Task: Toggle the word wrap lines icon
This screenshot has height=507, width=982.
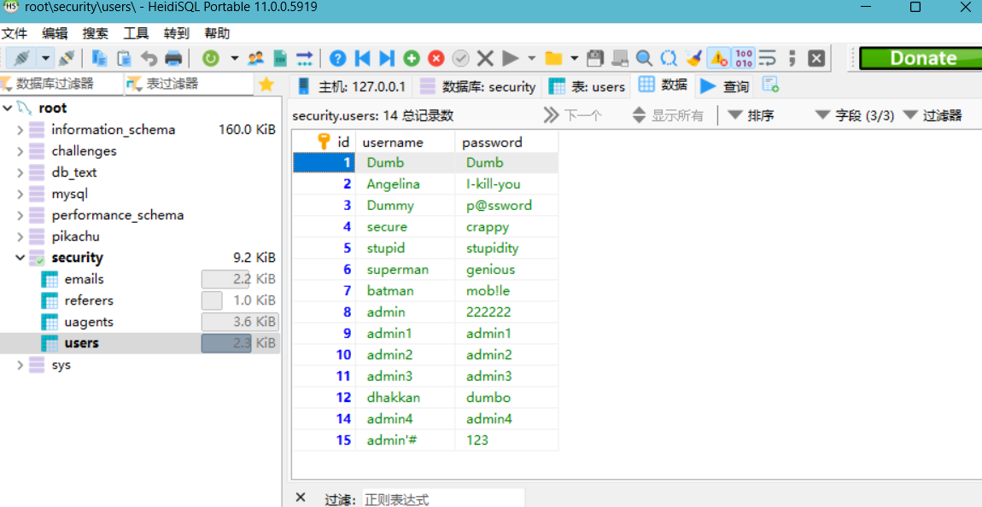Action: coord(767,59)
